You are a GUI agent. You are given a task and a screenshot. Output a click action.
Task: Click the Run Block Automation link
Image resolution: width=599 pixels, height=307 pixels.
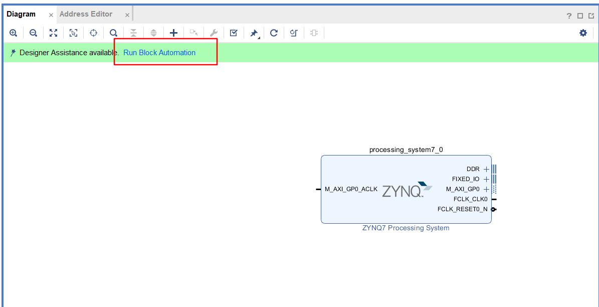159,52
